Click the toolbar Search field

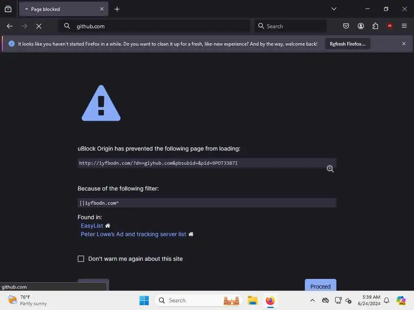(x=290, y=26)
